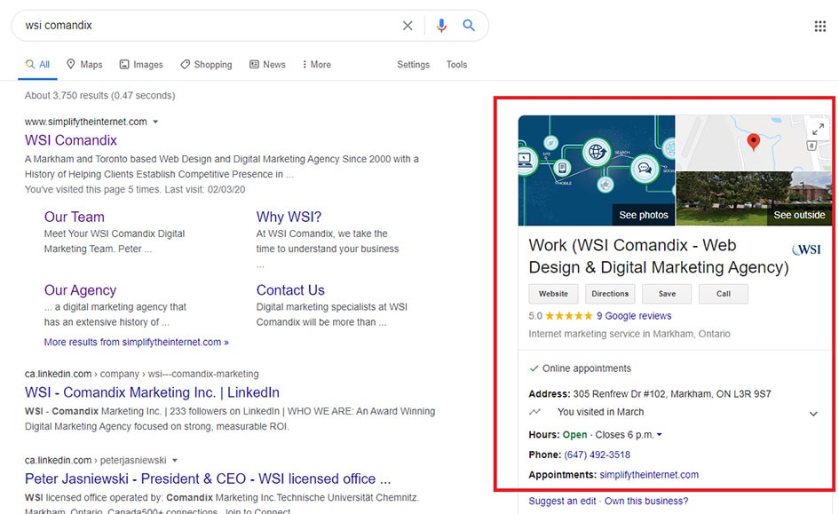Viewport: 839px width, 514px height.
Task: Click the Website button
Action: [x=553, y=294]
